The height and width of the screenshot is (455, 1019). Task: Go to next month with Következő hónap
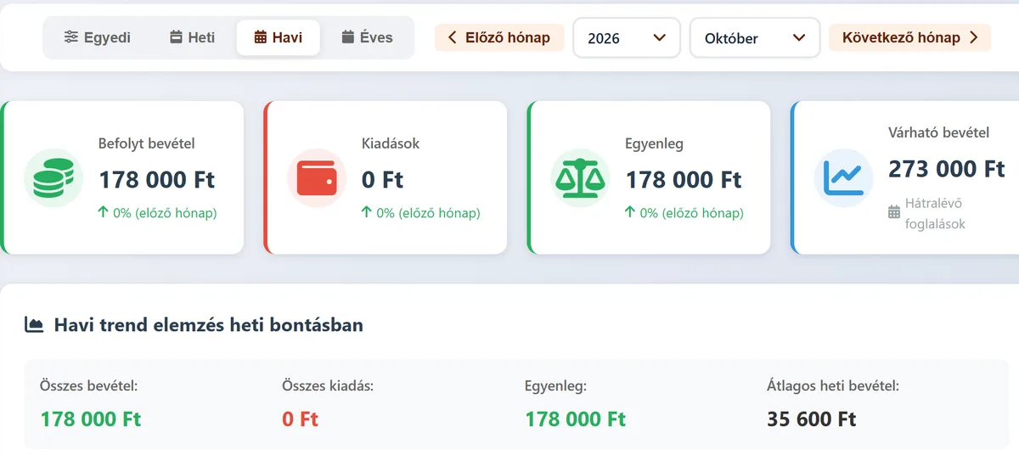pos(909,37)
